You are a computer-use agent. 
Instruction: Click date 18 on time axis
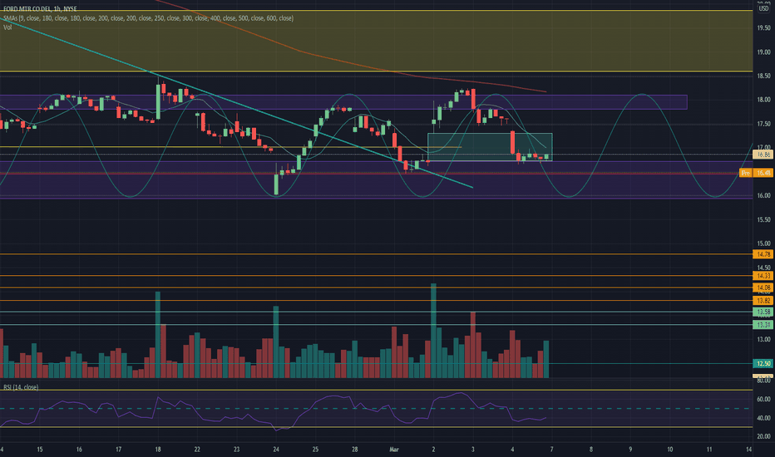158,450
